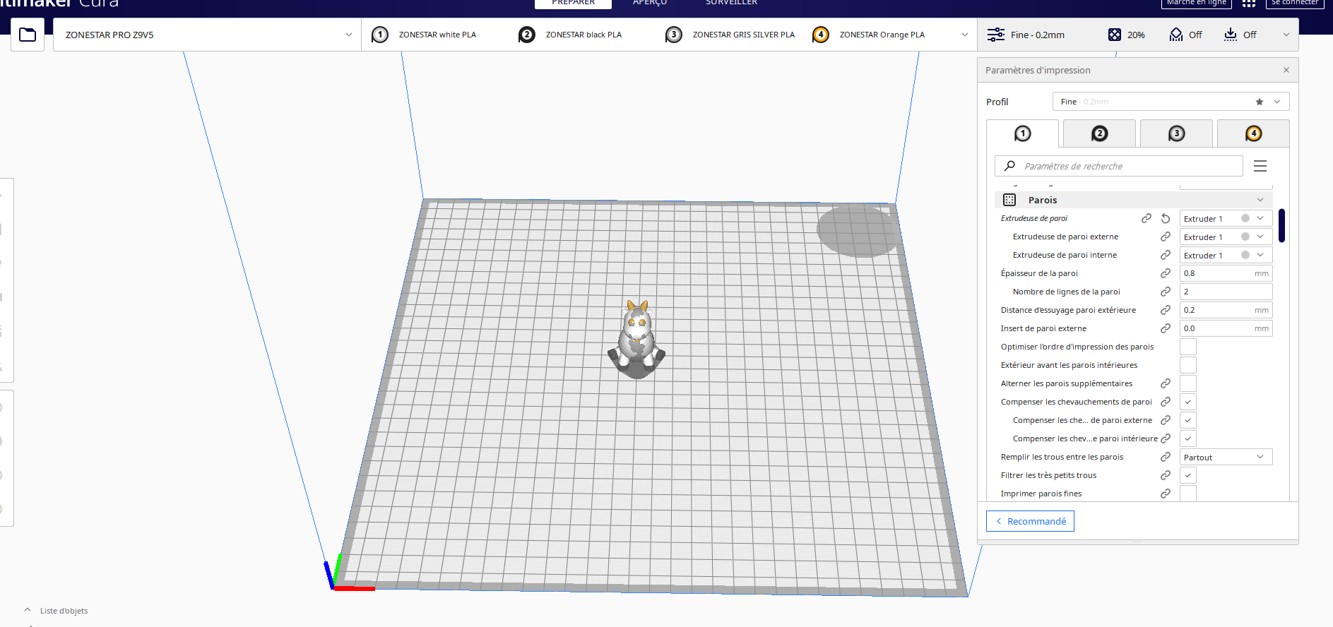Click link icon for Extrudeuse de paroi externe
This screenshot has height=627, width=1333.
point(1166,237)
